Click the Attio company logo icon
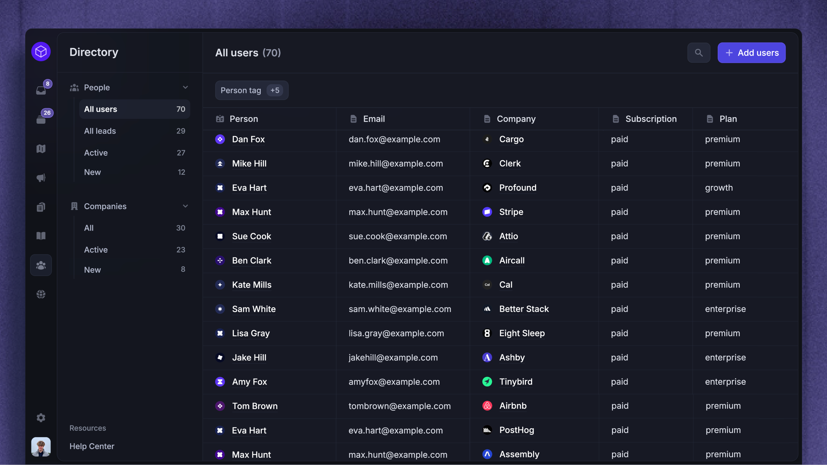This screenshot has width=827, height=465. (487, 236)
